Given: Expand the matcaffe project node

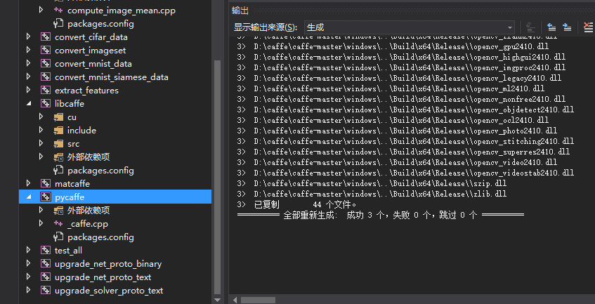Looking at the screenshot, I should 29,183.
